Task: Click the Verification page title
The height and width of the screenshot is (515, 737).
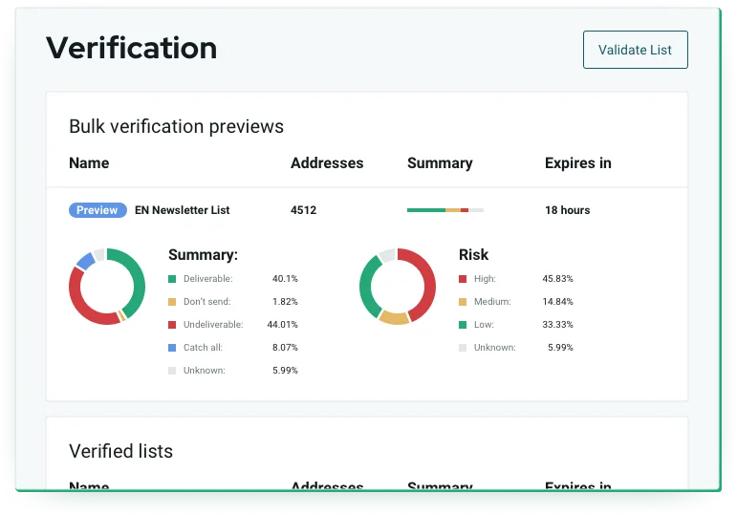Action: point(132,48)
